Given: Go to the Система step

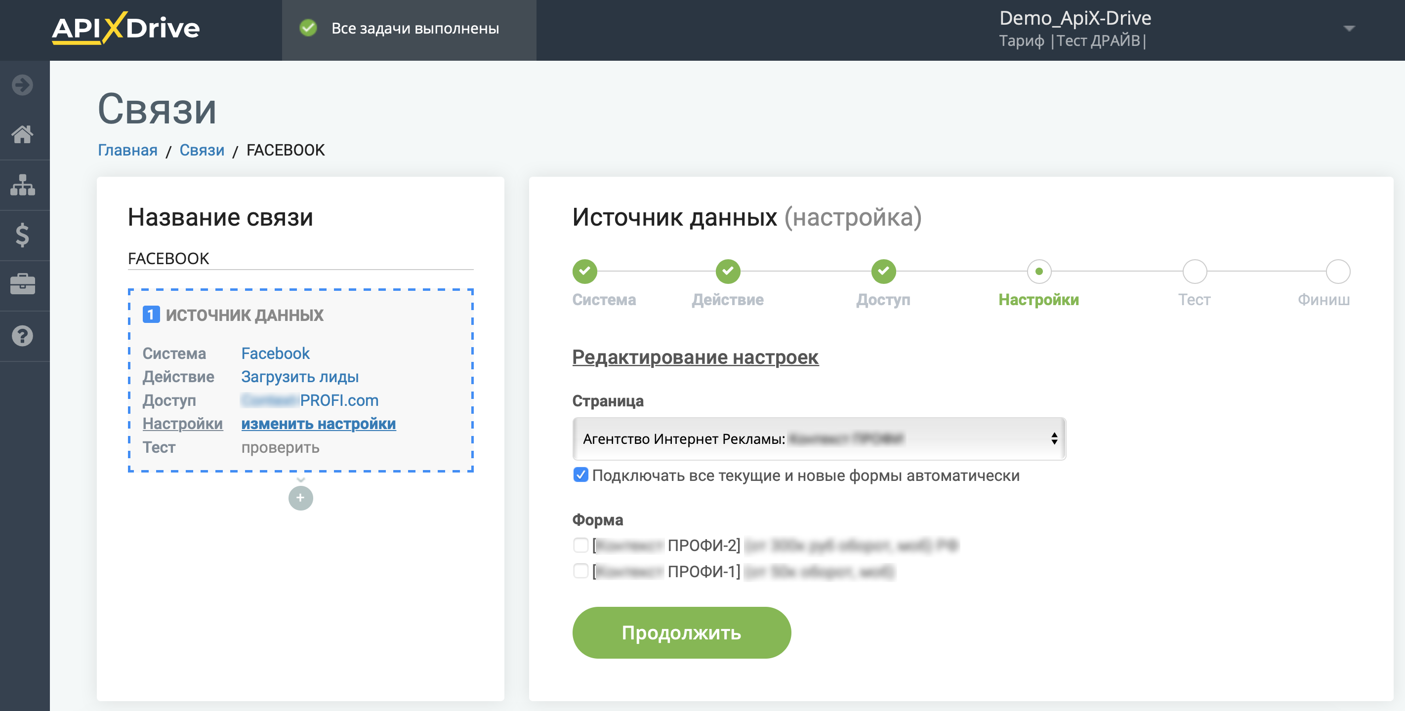Looking at the screenshot, I should pos(585,271).
